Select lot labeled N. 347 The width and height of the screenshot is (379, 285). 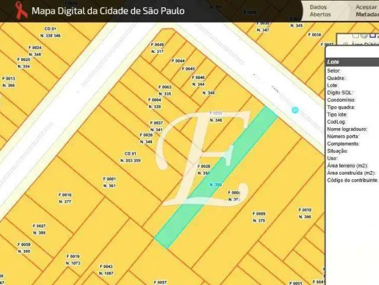click(x=263, y=30)
